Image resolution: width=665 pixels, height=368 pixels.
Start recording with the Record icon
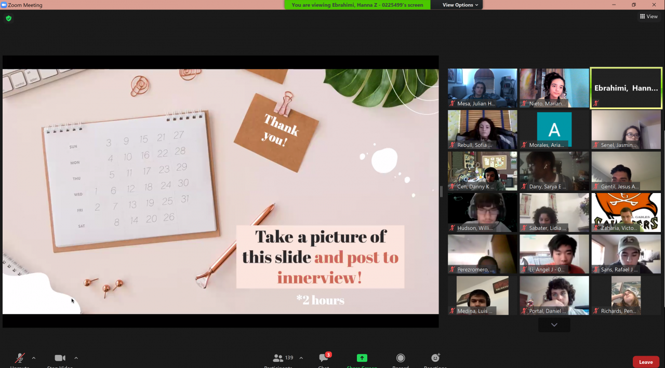(x=401, y=358)
